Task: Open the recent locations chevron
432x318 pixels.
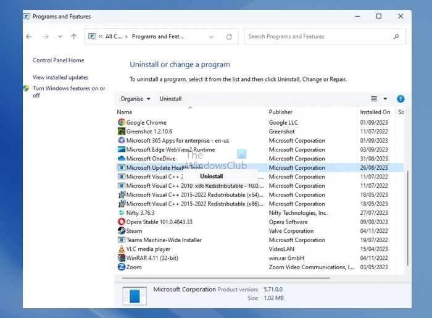Action: click(x=60, y=36)
